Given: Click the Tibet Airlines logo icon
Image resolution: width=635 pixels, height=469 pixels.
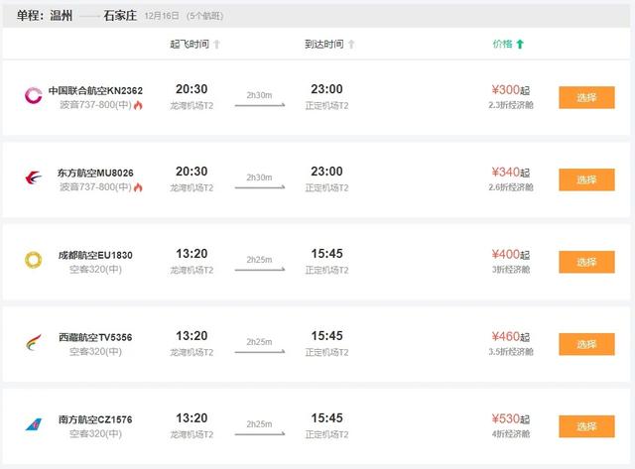Looking at the screenshot, I should click(33, 343).
